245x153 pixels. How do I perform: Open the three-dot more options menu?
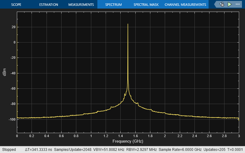(238, 5)
